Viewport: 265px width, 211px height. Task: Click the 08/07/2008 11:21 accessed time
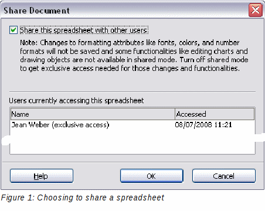pyautogui.click(x=203, y=125)
